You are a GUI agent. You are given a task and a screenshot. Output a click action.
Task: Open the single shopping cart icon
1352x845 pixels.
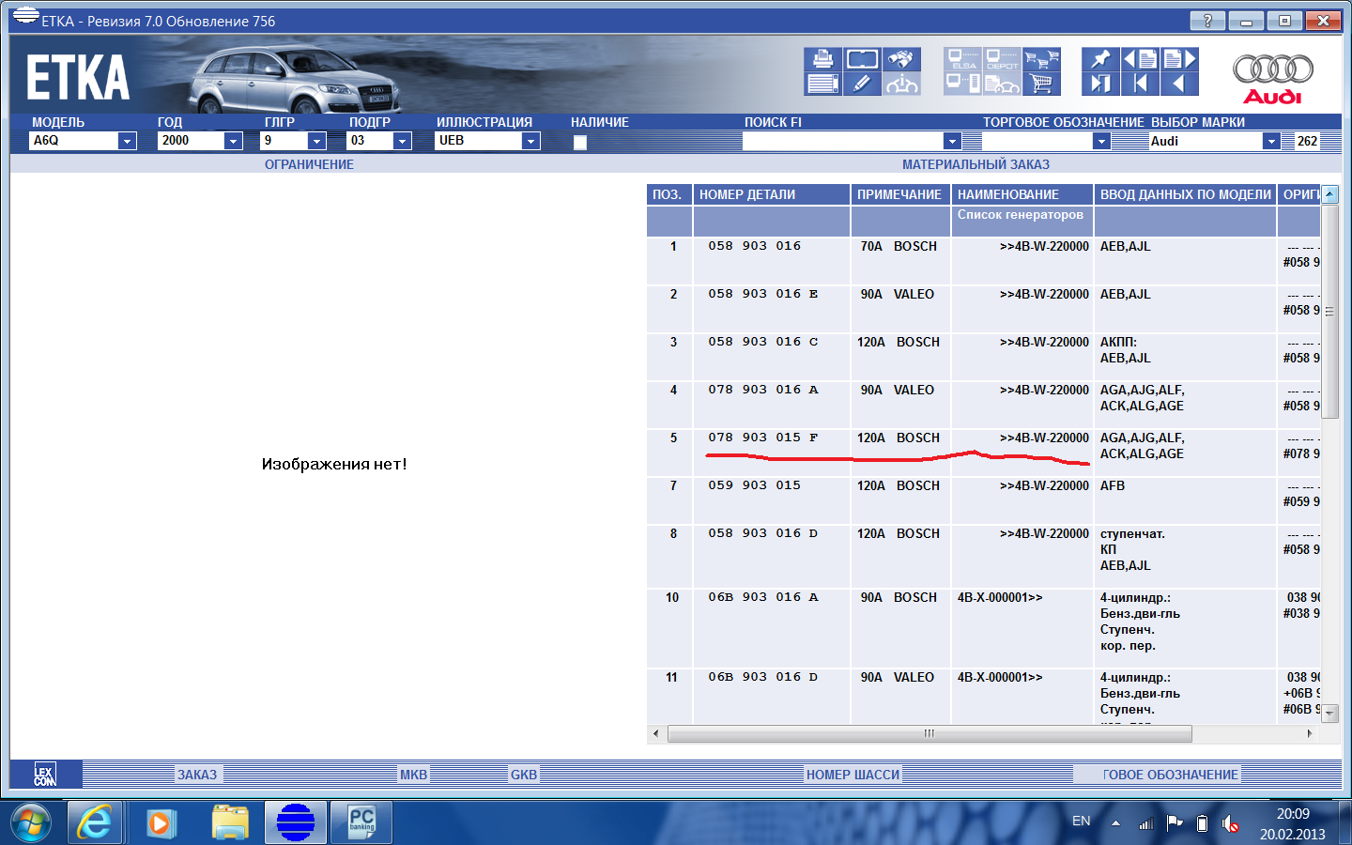coord(1041,84)
